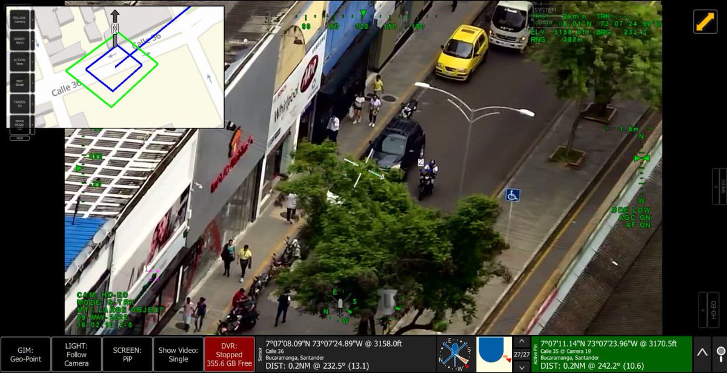The image size is (727, 373).
Task: Click the ACTION: None map button
Action: click(x=20, y=62)
